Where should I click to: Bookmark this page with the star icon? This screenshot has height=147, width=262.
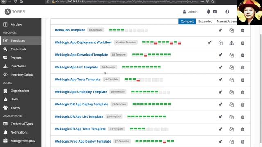[x=213, y=2]
